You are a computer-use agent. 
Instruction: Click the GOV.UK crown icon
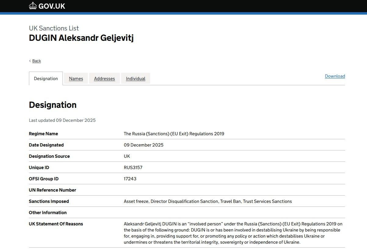coord(33,6)
